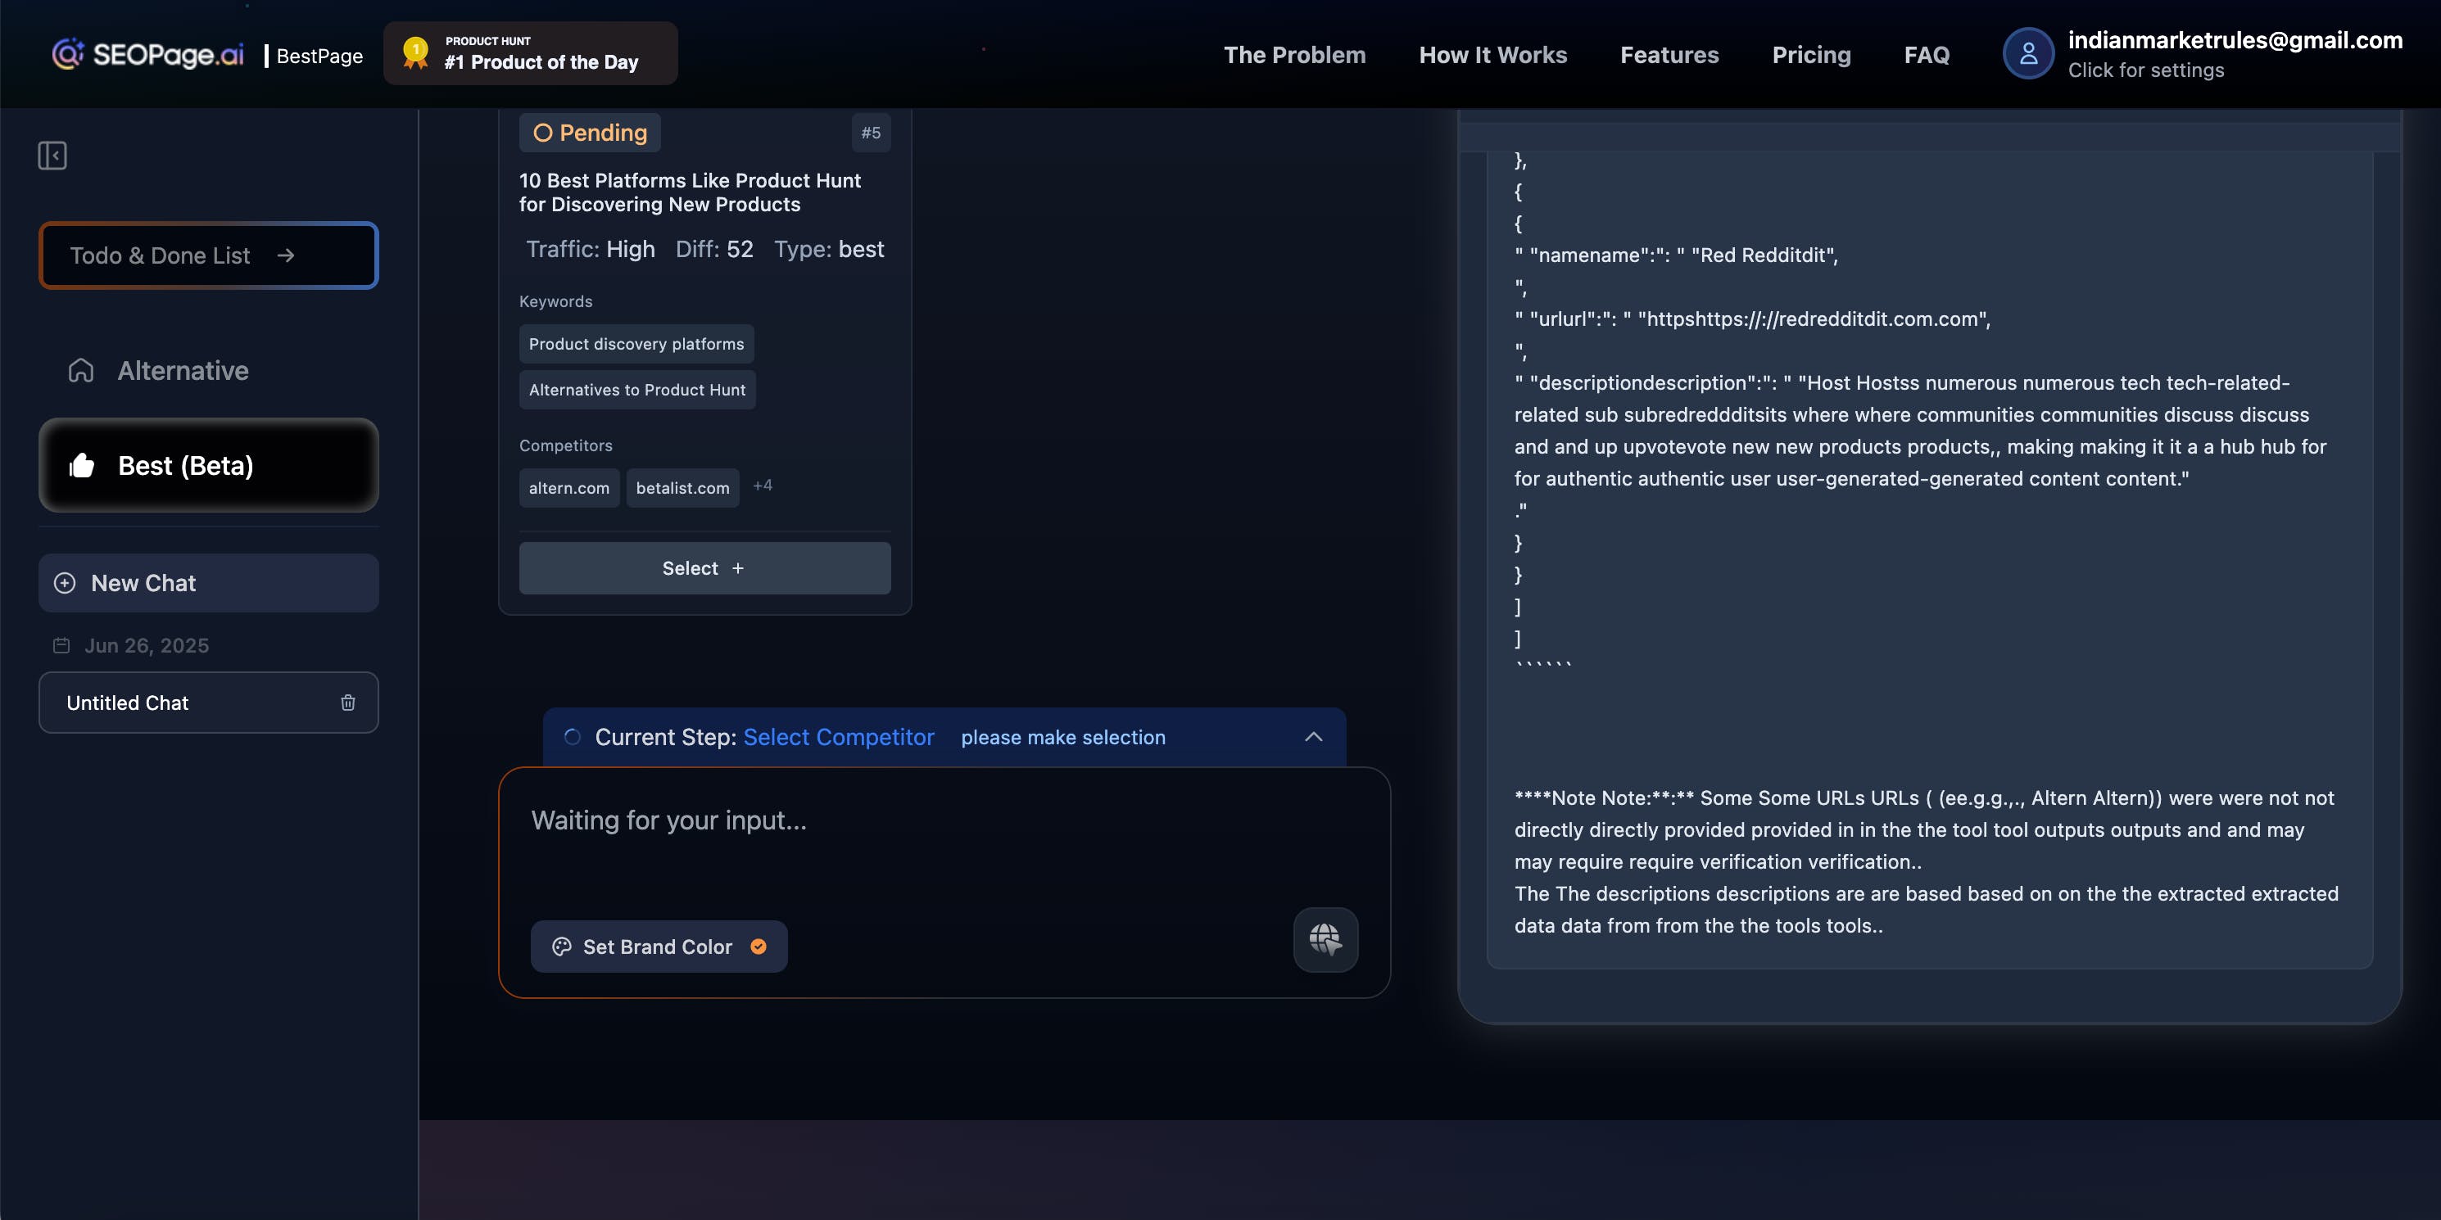Start a New Chat
The height and width of the screenshot is (1220, 2441).
tap(209, 582)
